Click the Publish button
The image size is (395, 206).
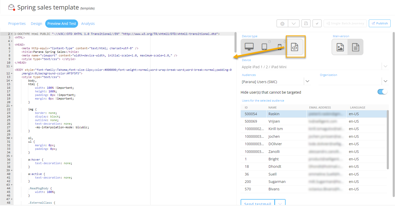pos(380,23)
